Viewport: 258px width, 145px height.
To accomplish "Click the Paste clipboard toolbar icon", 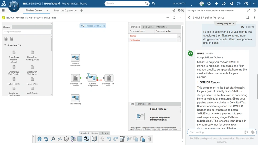I will (142, 139).
